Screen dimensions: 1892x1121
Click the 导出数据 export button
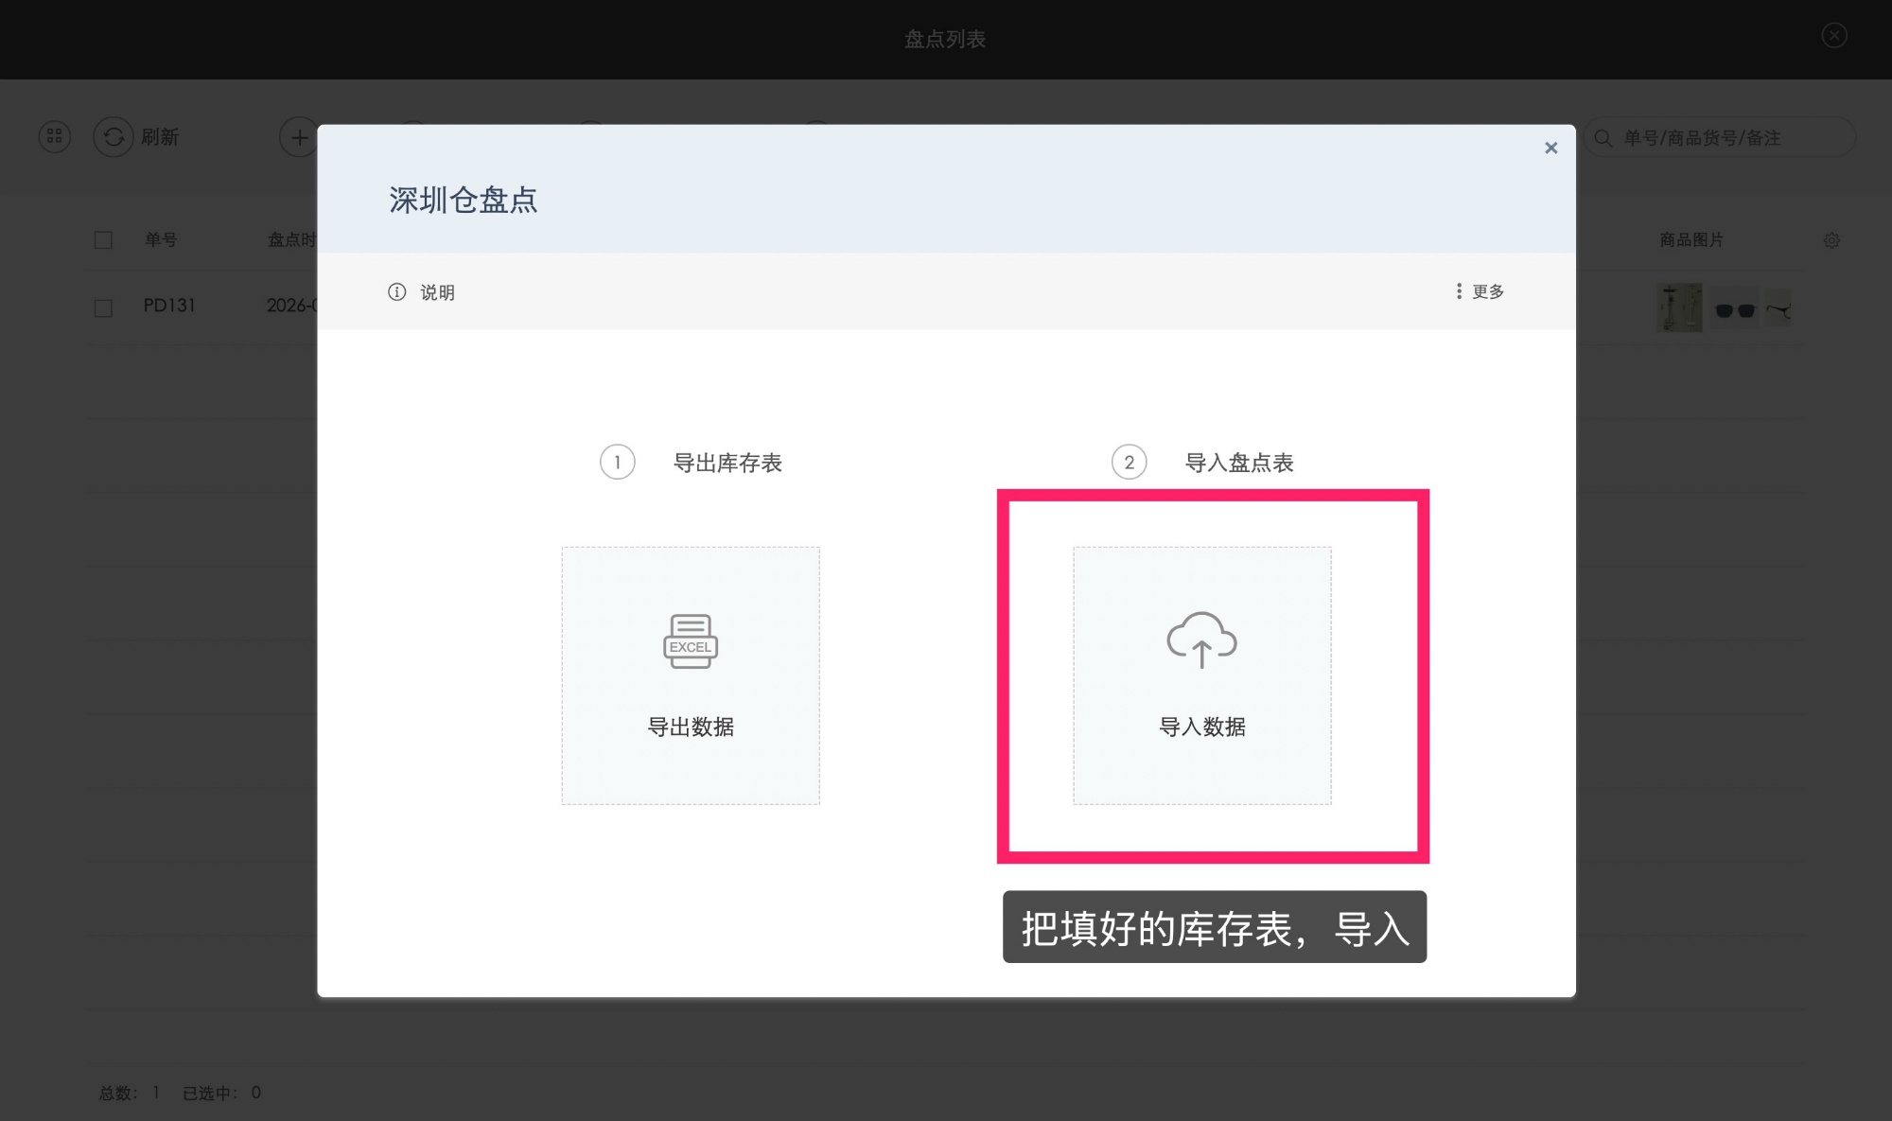[x=690, y=727]
